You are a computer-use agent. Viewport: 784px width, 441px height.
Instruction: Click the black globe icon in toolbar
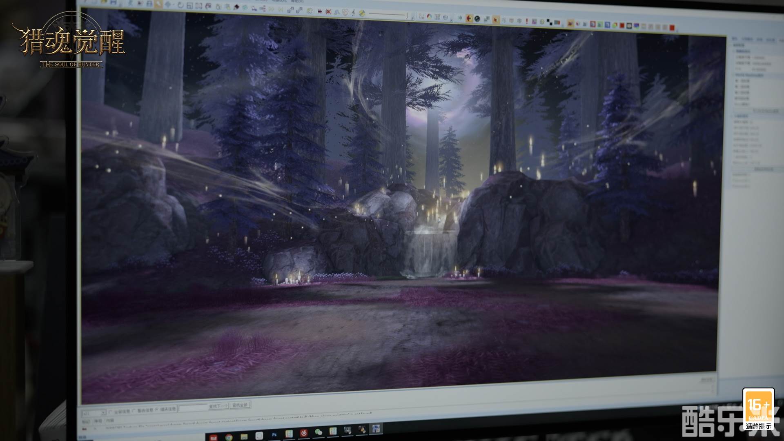477,19
